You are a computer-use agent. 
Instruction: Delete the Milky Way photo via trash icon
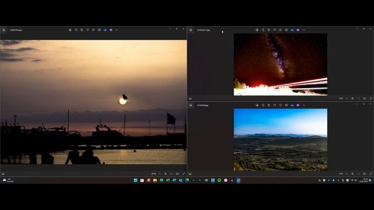click(269, 30)
